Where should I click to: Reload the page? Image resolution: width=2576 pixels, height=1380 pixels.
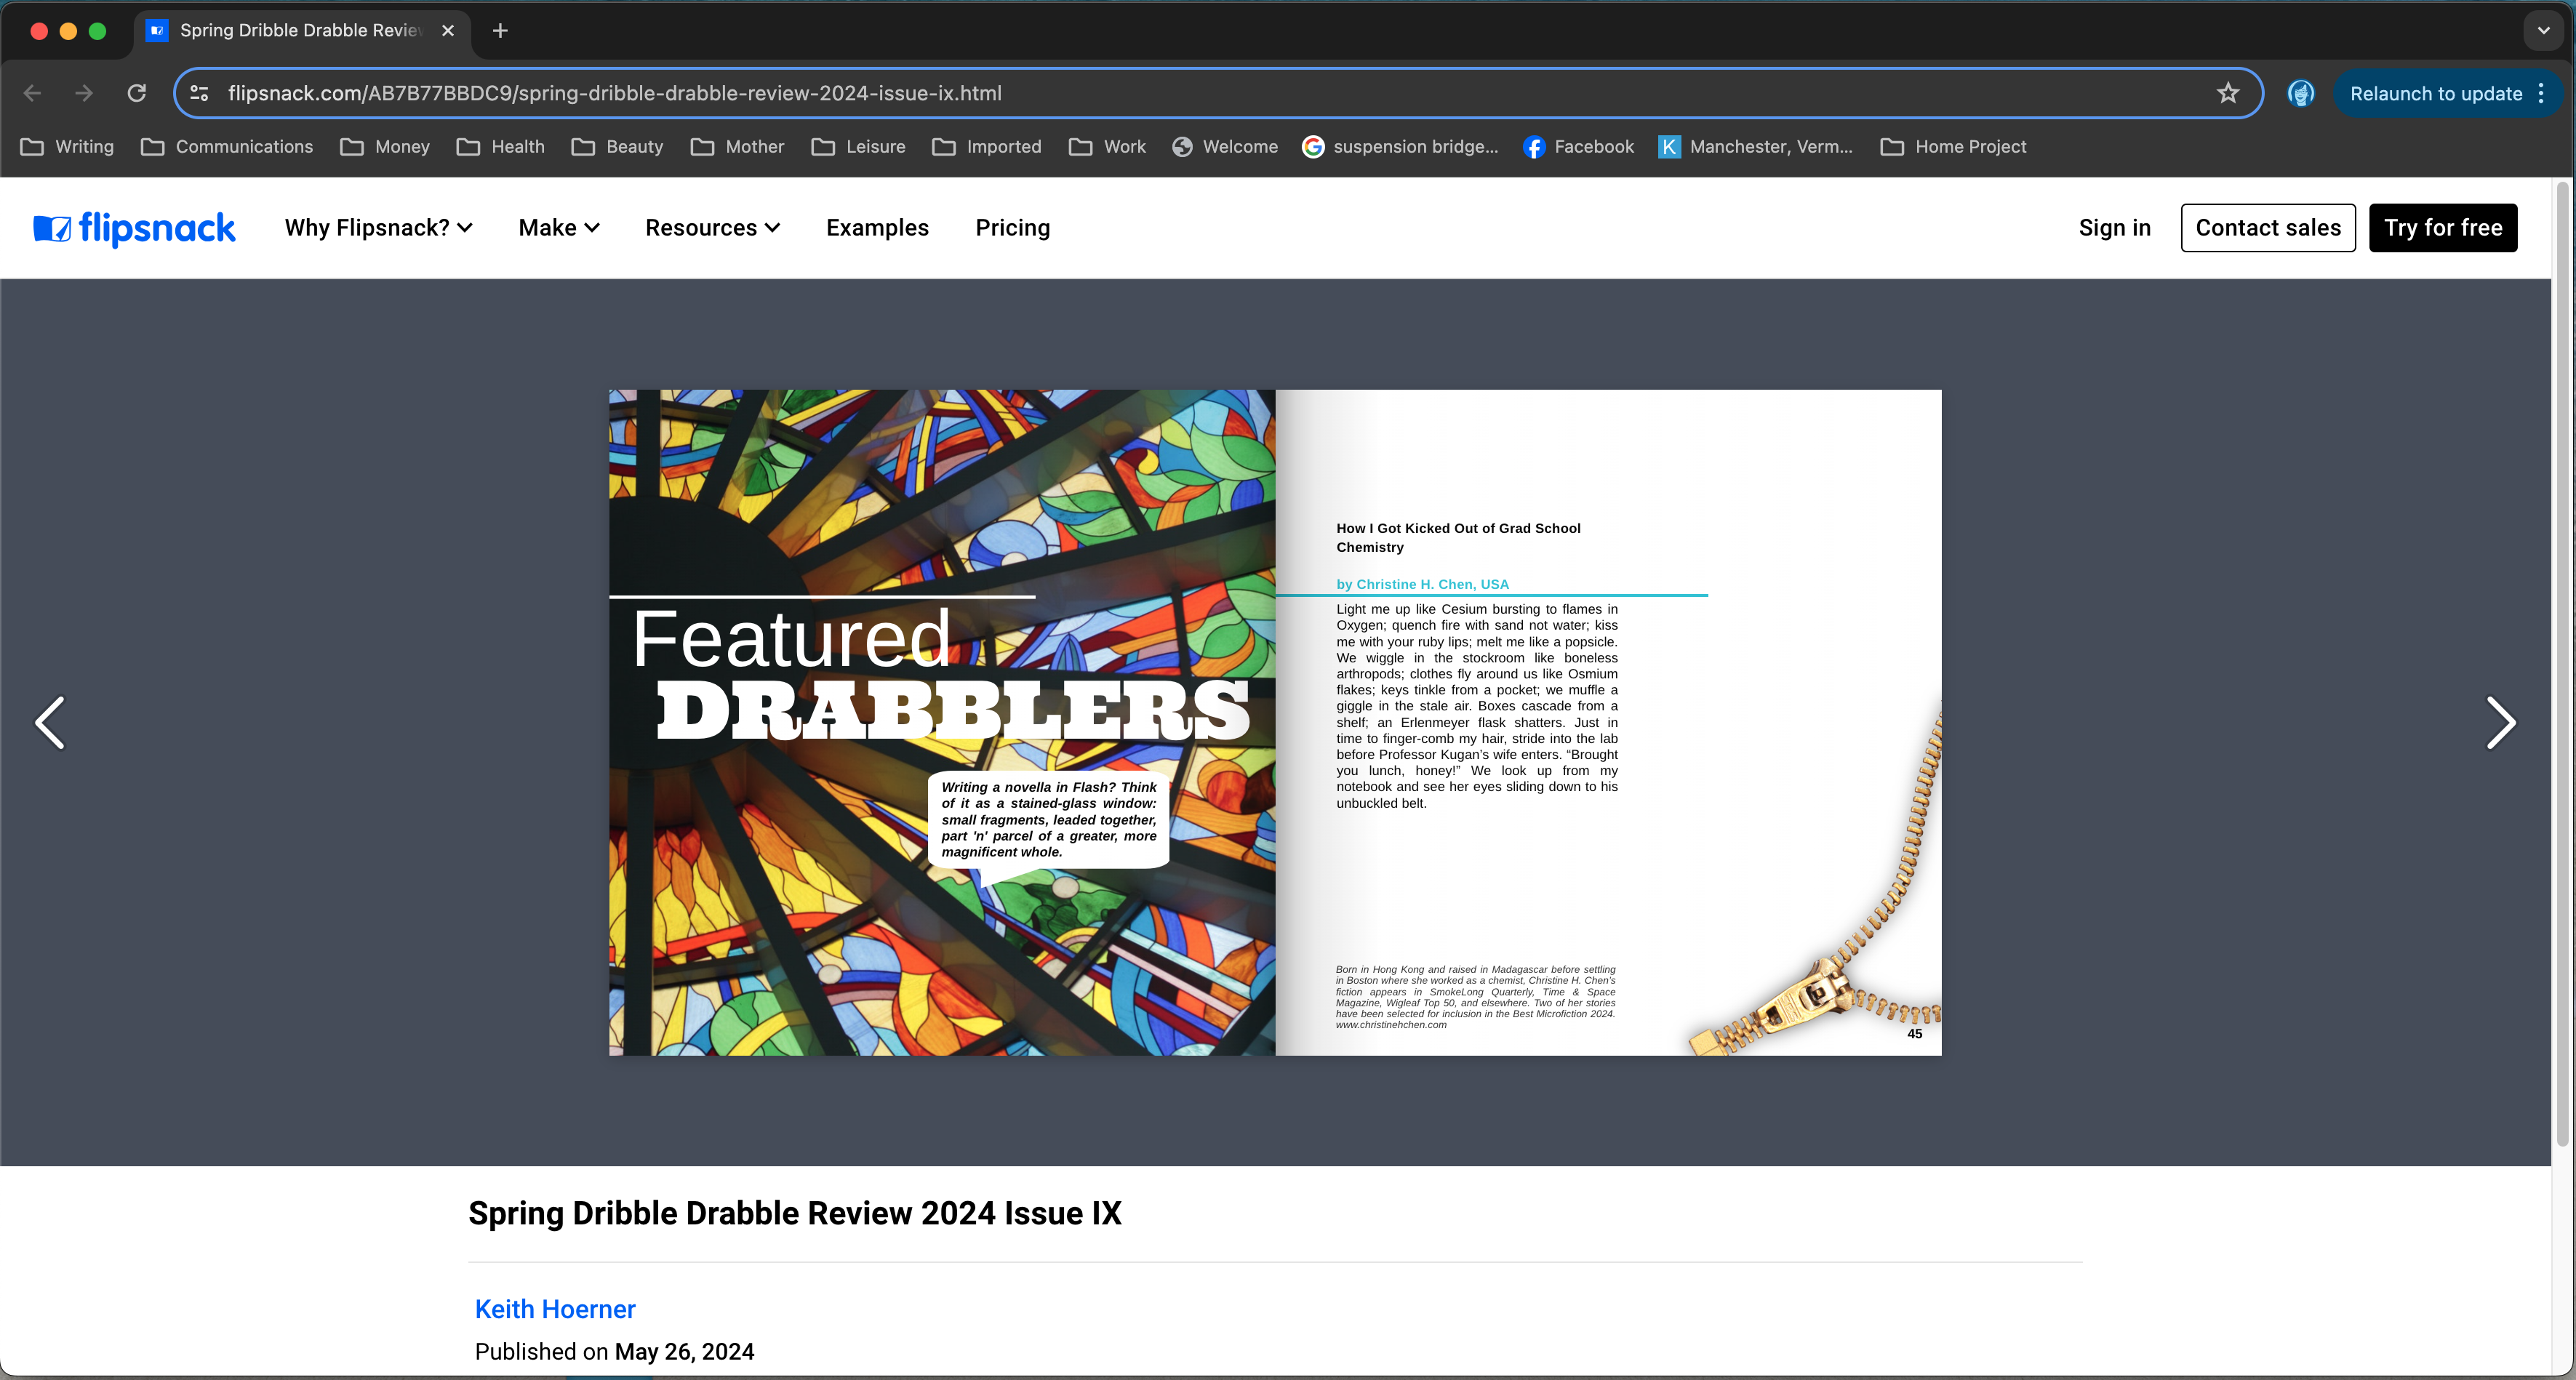(137, 93)
